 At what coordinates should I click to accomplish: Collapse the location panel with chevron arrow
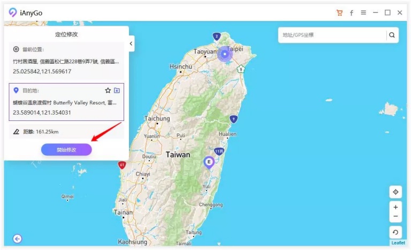[131, 43]
